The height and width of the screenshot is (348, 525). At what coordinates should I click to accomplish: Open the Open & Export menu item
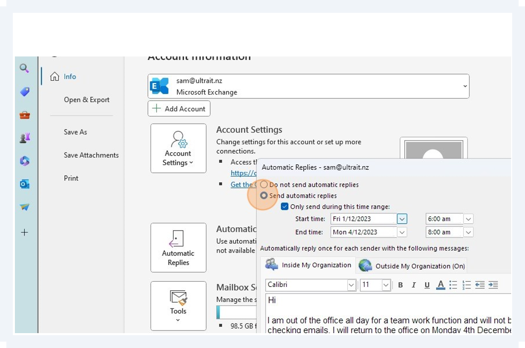pos(86,100)
